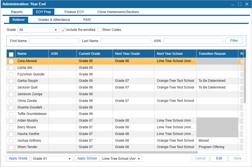The height and width of the screenshot is (167, 252).
Task: Click the Apply Grade button
Action: coord(18,158)
